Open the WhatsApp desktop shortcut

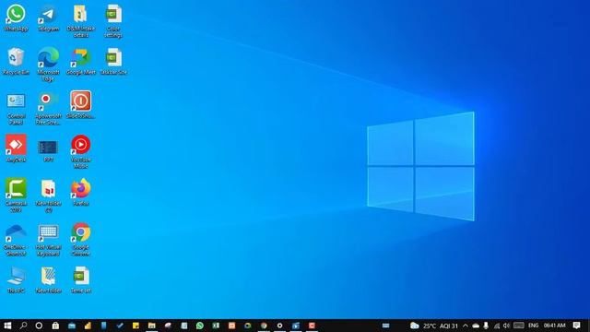click(16, 18)
